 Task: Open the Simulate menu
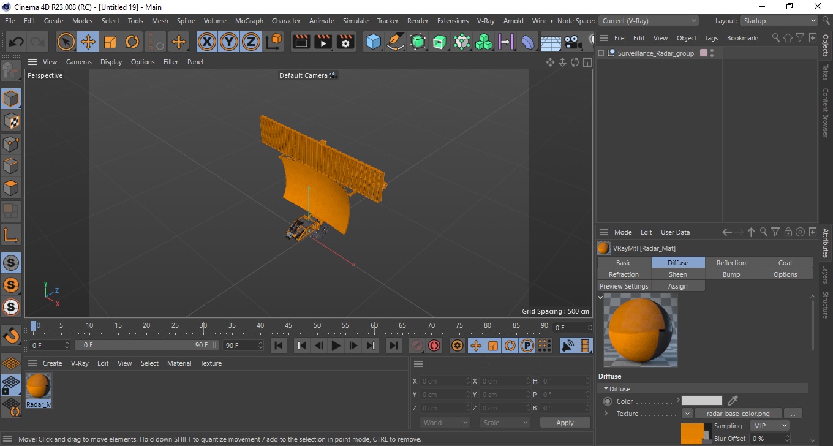point(356,21)
